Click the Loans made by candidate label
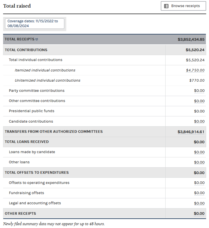This screenshot has width=209, height=228. tap(32, 152)
